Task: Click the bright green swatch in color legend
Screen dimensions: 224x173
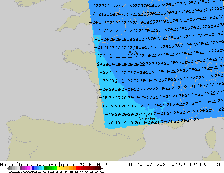Action: point(55,168)
